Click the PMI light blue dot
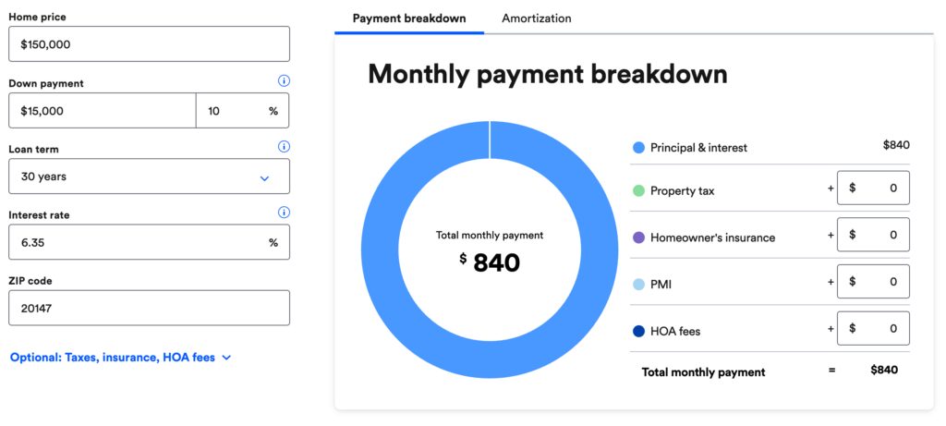This screenshot has height=426, width=946. [639, 285]
